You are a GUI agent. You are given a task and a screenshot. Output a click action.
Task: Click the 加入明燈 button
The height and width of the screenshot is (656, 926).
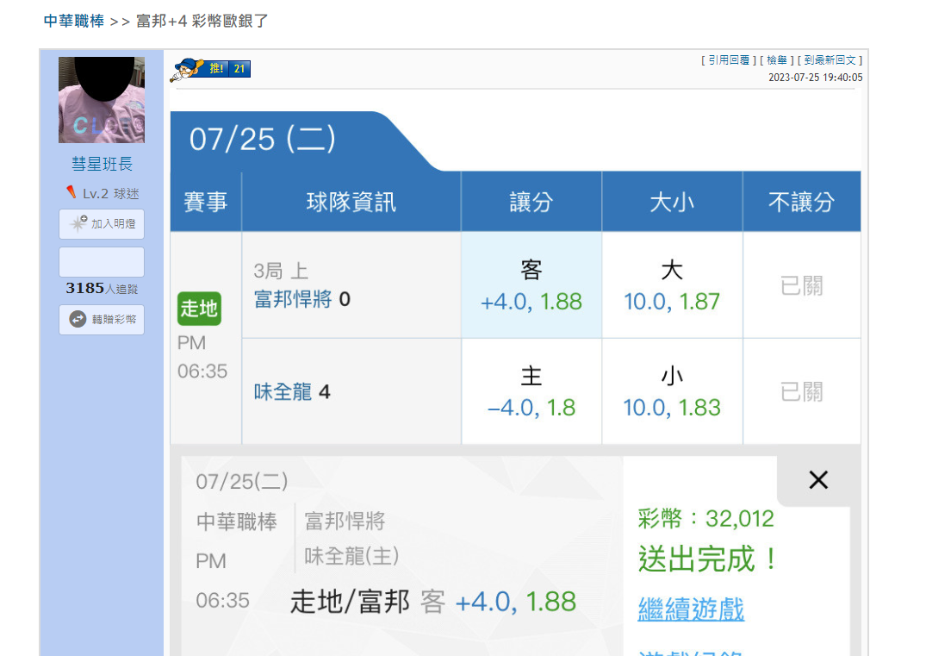point(102,224)
